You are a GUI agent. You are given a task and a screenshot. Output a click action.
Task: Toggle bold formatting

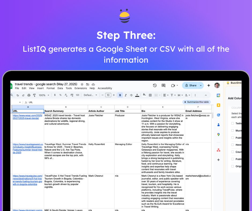coord(120,95)
